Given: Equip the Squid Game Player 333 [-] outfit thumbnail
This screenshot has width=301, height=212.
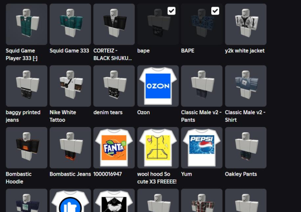Looking at the screenshot, I should (x=26, y=24).
